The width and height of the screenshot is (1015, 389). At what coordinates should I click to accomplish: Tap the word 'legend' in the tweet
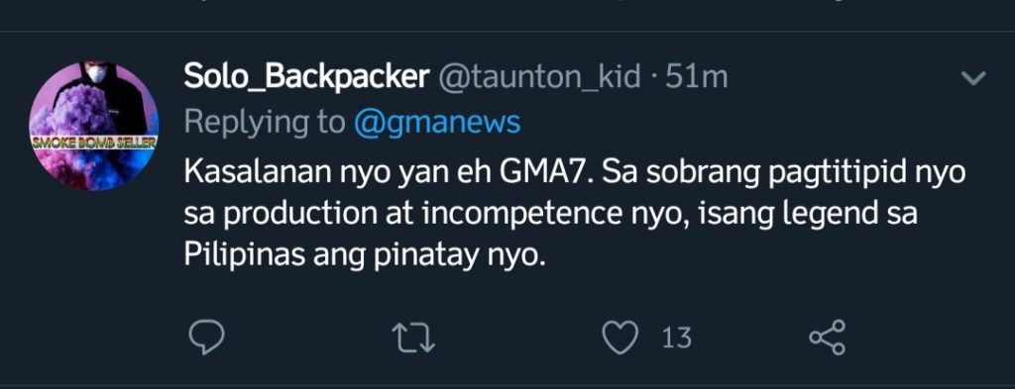[x=830, y=215]
